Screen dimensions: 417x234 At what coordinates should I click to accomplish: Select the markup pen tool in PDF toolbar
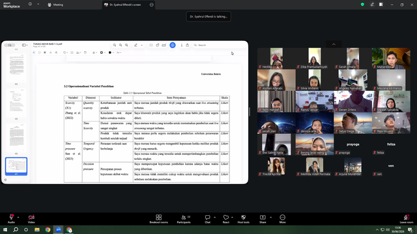click(136, 45)
